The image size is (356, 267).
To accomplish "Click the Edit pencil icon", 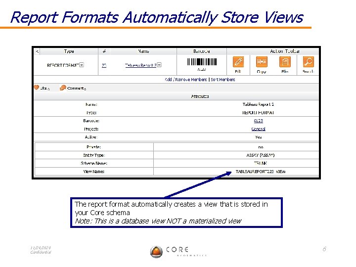I will (238, 62).
